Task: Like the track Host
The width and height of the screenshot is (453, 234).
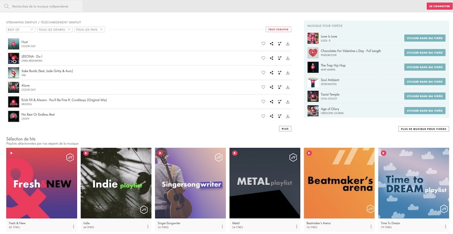Action: [263, 44]
